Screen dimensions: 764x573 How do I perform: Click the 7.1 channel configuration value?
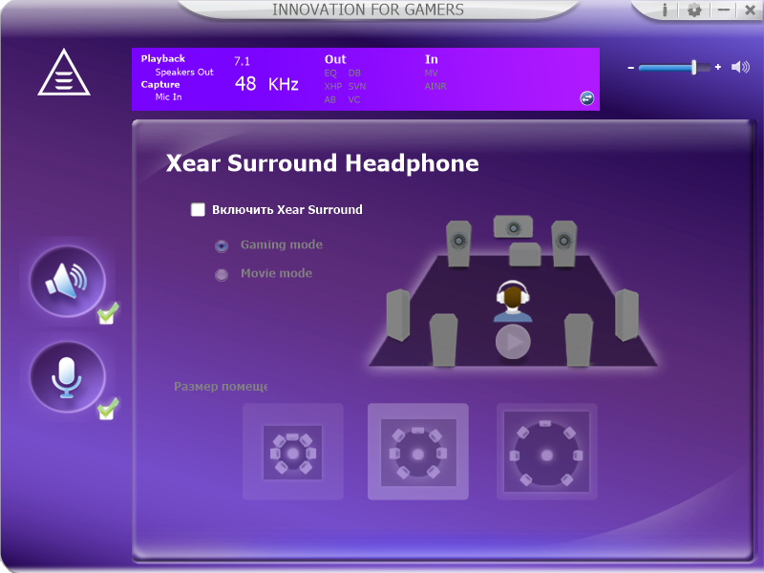(242, 61)
